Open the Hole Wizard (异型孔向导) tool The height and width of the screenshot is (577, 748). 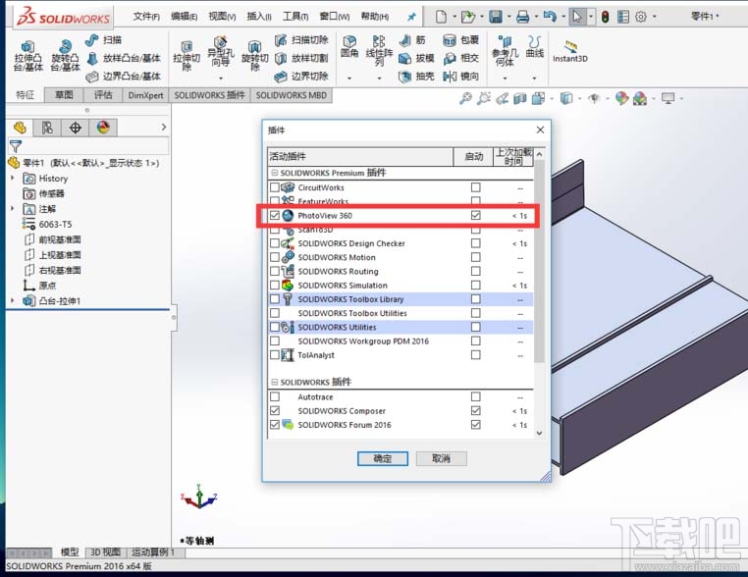221,53
